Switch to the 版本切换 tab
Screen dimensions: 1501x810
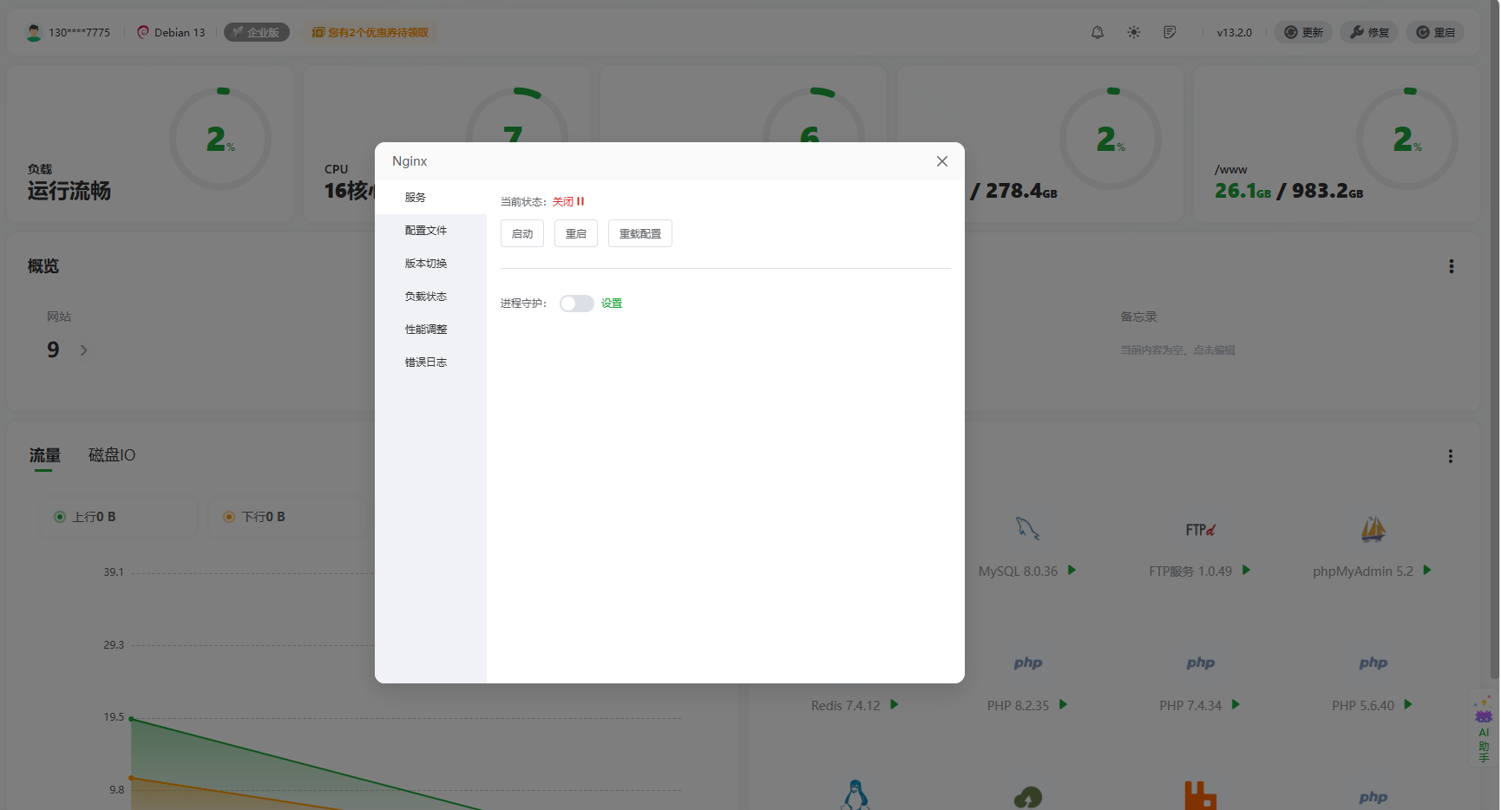[430, 264]
